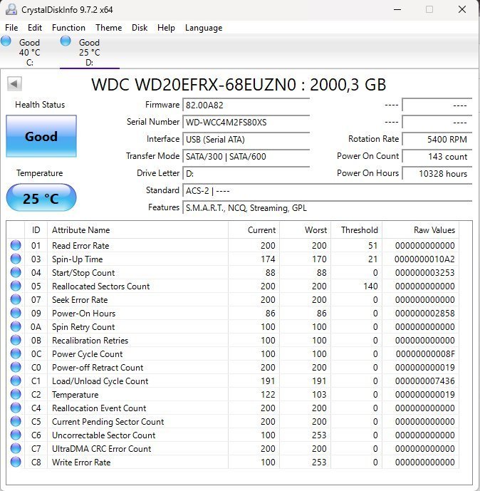Click the C: drive status orb
This screenshot has width=480, height=491.
point(6,41)
